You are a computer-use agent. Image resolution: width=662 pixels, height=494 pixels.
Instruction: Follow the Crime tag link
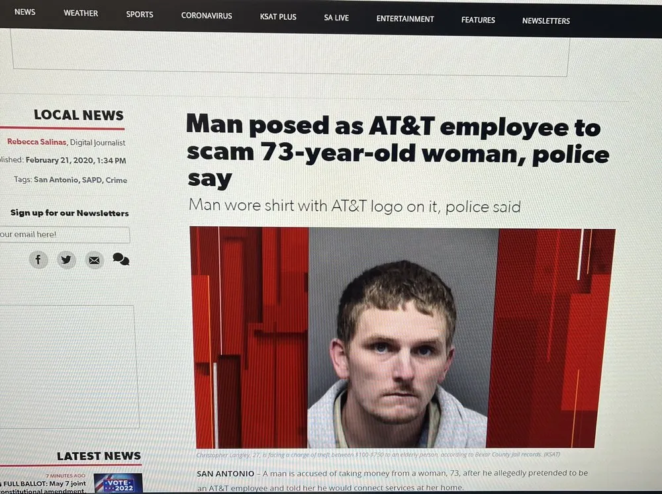click(x=117, y=180)
